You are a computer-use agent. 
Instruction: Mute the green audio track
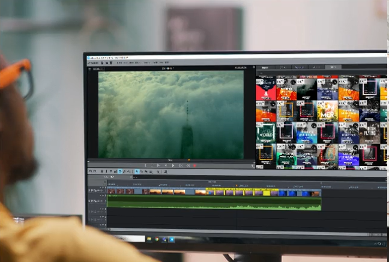point(92,201)
